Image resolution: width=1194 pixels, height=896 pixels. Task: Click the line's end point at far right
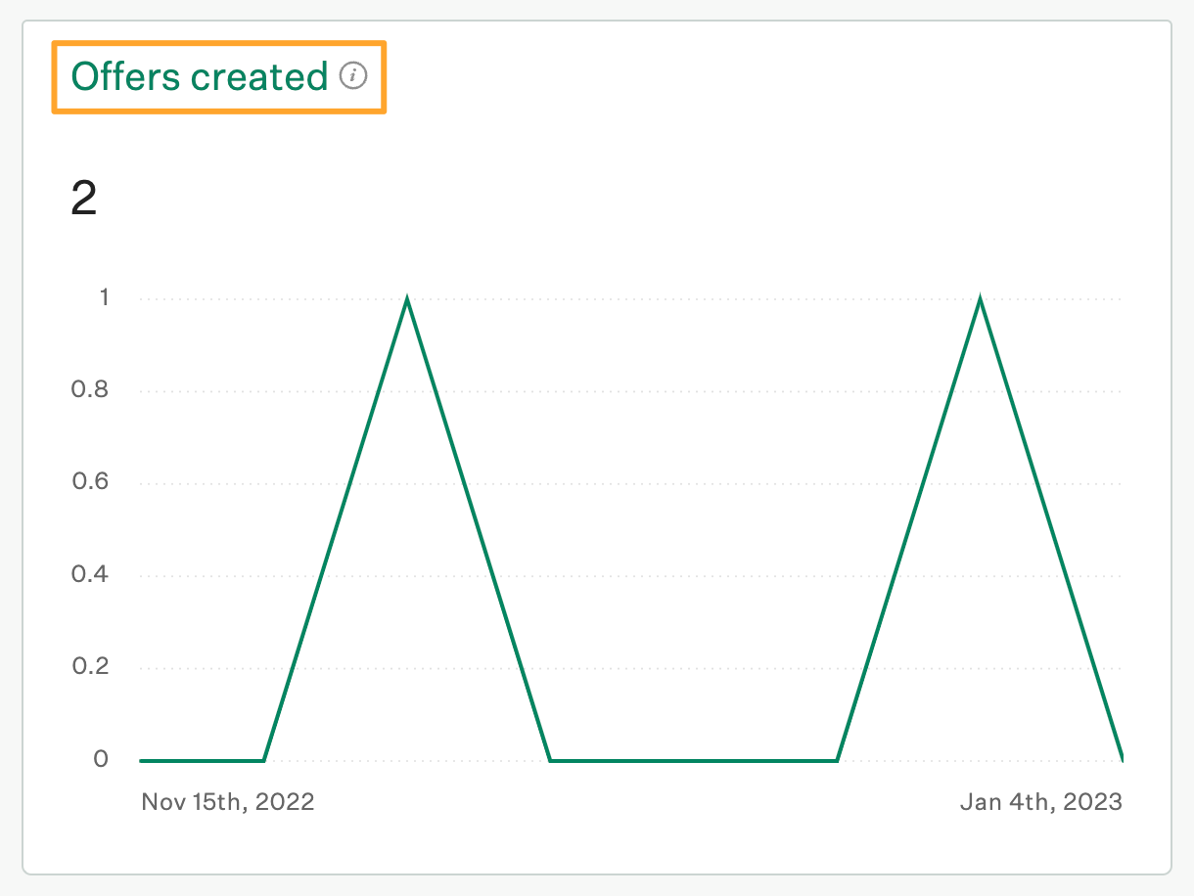click(1121, 758)
